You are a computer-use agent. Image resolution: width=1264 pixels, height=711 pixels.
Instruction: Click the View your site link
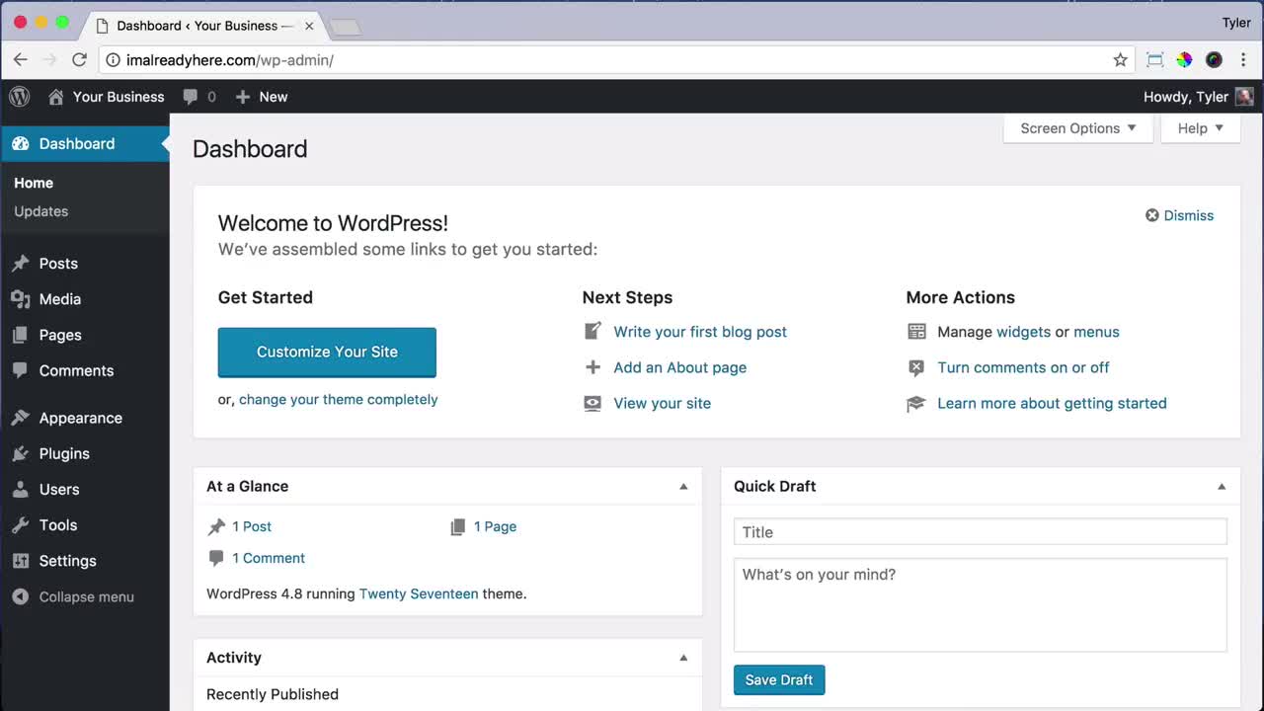[x=663, y=403]
